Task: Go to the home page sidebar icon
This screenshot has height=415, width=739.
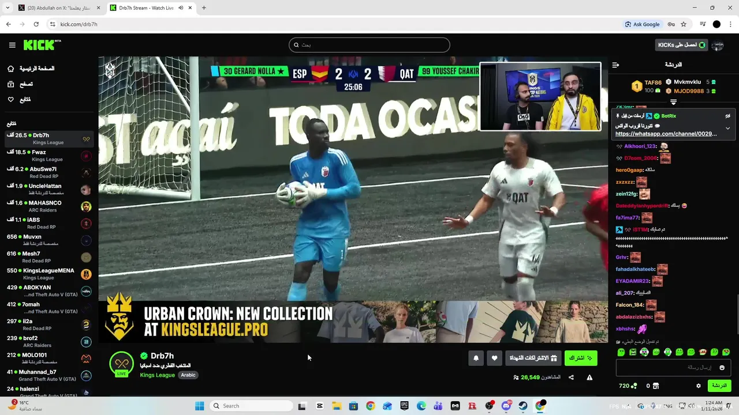Action: [10, 69]
